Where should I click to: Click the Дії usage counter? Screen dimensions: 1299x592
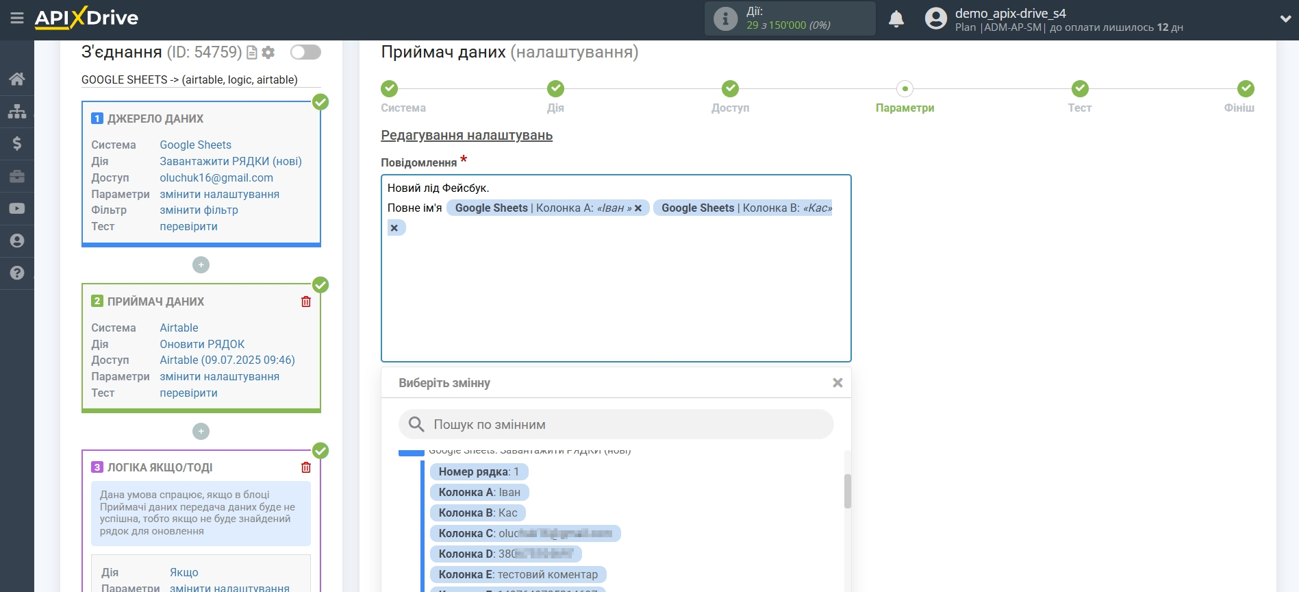(790, 18)
